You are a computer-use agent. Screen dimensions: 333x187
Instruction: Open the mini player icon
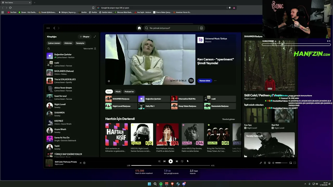(291, 163)
